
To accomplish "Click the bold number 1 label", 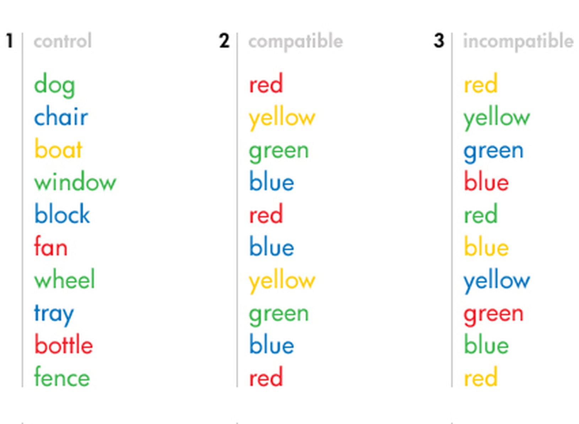I will (x=10, y=40).
